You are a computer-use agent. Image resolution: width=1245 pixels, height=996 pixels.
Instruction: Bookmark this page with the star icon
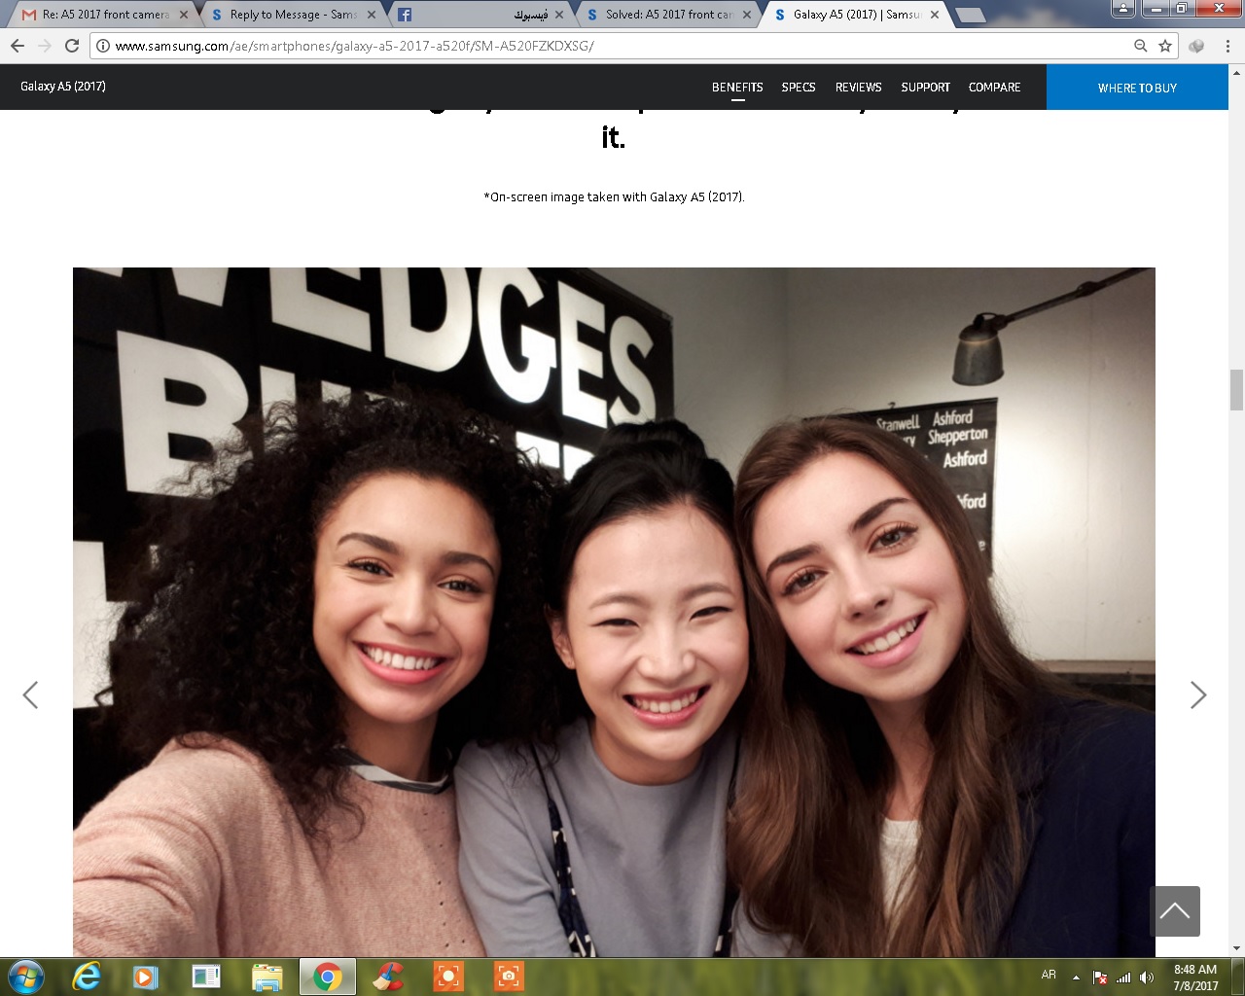[x=1165, y=46]
